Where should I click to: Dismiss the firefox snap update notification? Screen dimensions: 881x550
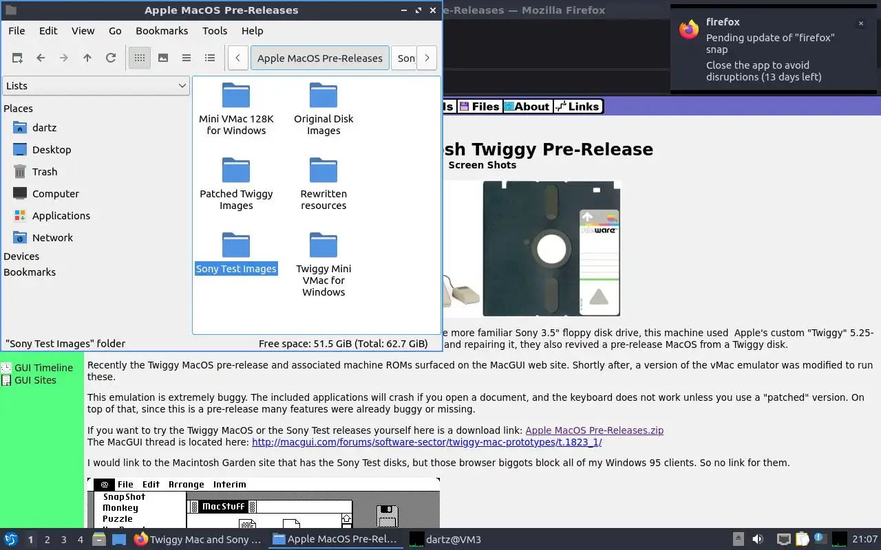(x=860, y=23)
